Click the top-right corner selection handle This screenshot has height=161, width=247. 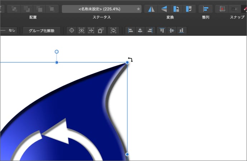pyautogui.click(x=127, y=63)
